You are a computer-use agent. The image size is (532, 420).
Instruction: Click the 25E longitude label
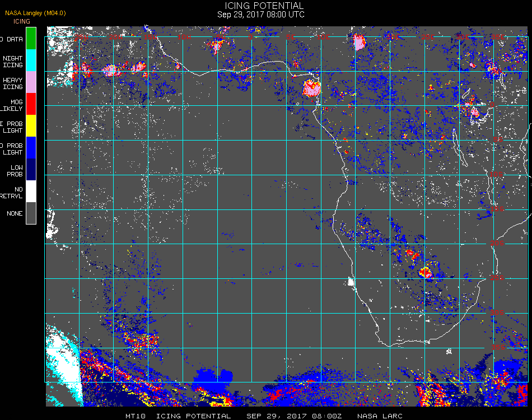(427, 37)
